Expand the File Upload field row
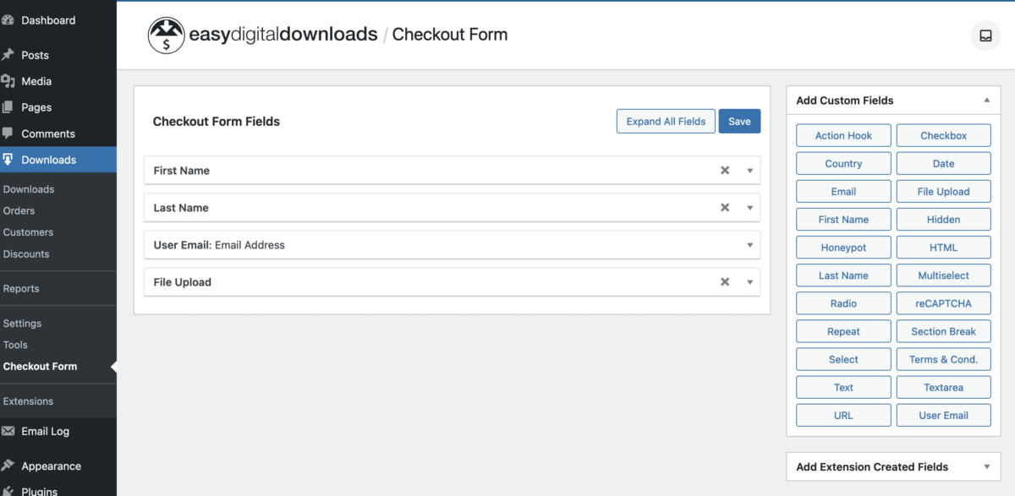 pos(749,282)
